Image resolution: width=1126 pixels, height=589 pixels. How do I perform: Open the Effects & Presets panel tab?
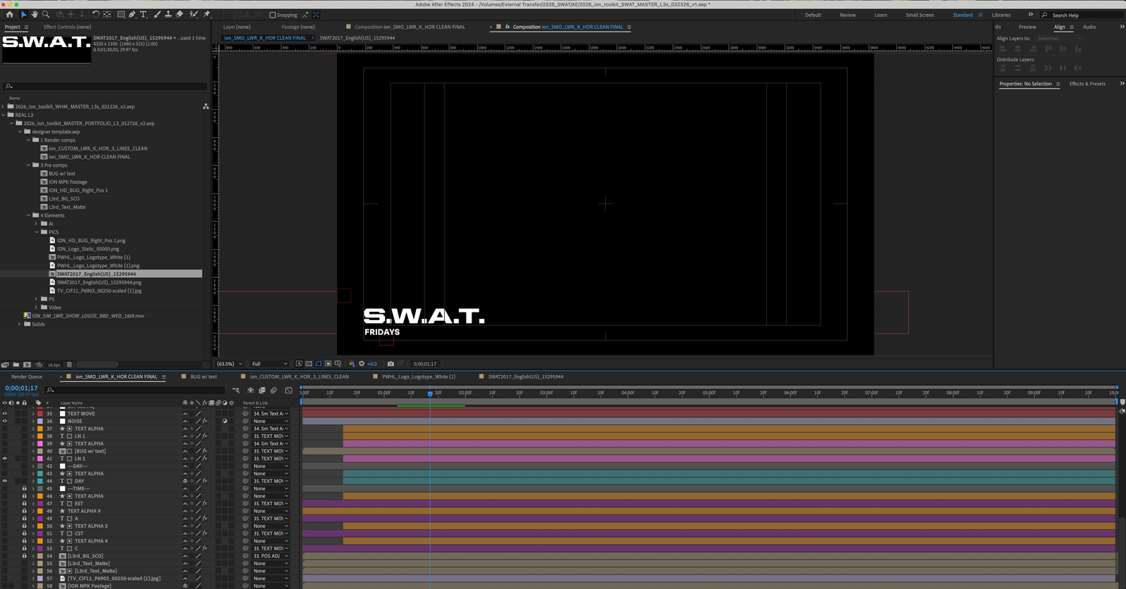(1087, 84)
